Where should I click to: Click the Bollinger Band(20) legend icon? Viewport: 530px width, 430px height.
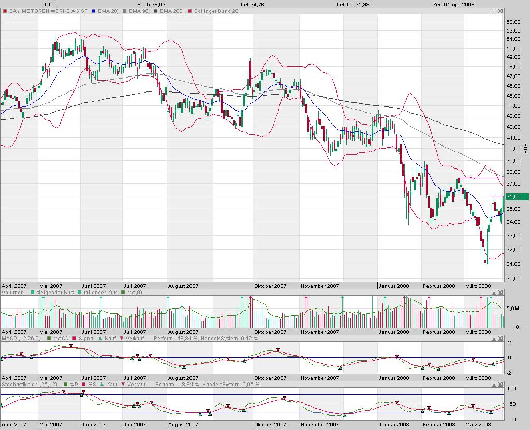[189, 10]
